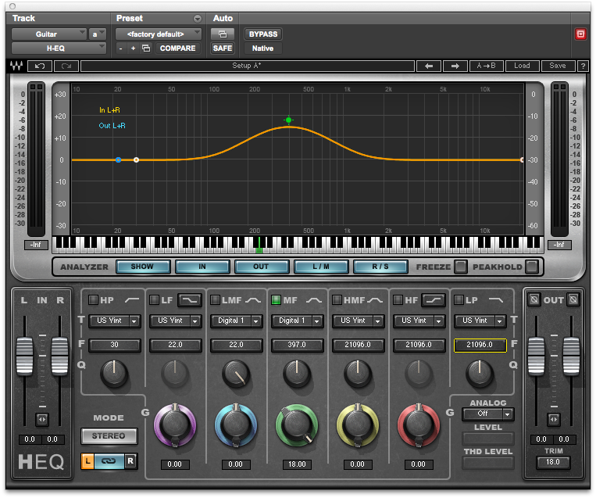Click the TRIM value 18.0

pyautogui.click(x=553, y=462)
